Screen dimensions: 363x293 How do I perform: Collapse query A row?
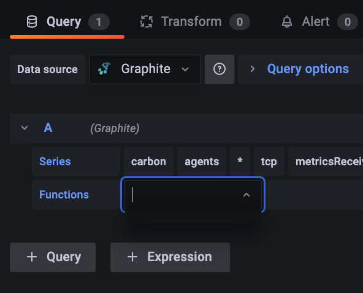coord(25,128)
